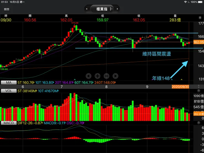Tap the 09/30 date value
Viewport: 204px width, 153px height.
[x=6, y=20]
